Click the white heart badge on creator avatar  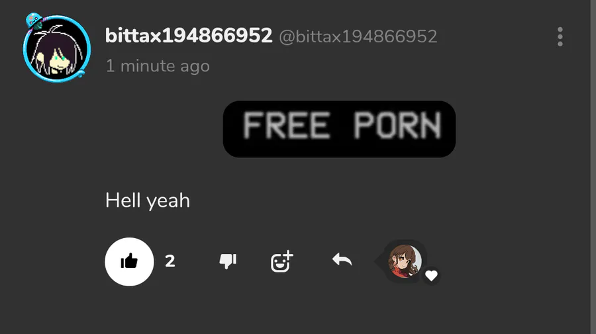pos(431,276)
